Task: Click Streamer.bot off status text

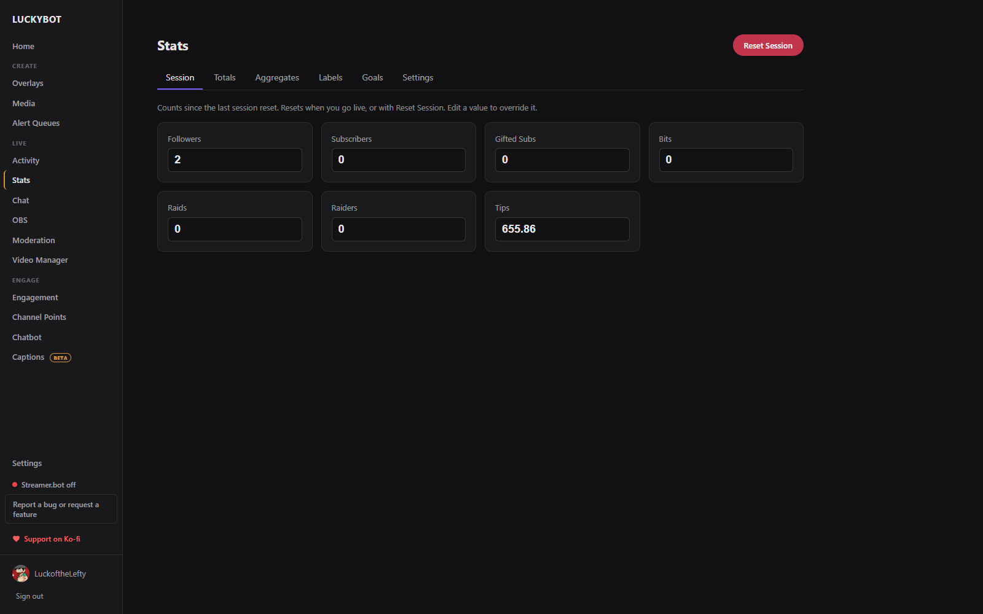Action: (x=49, y=484)
